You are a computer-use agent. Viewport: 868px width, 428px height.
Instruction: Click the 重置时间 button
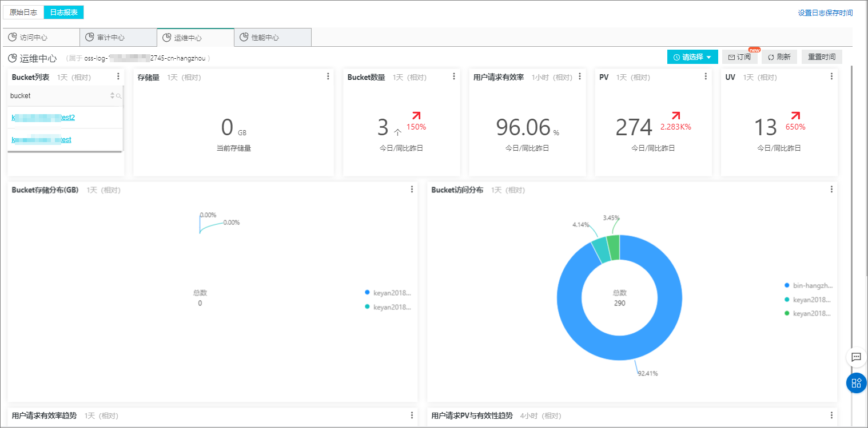tap(822, 57)
